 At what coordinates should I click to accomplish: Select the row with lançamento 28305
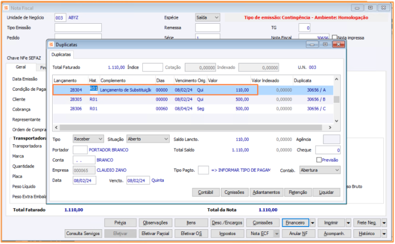click(x=76, y=99)
